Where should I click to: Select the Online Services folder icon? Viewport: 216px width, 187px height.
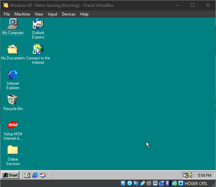13,150
